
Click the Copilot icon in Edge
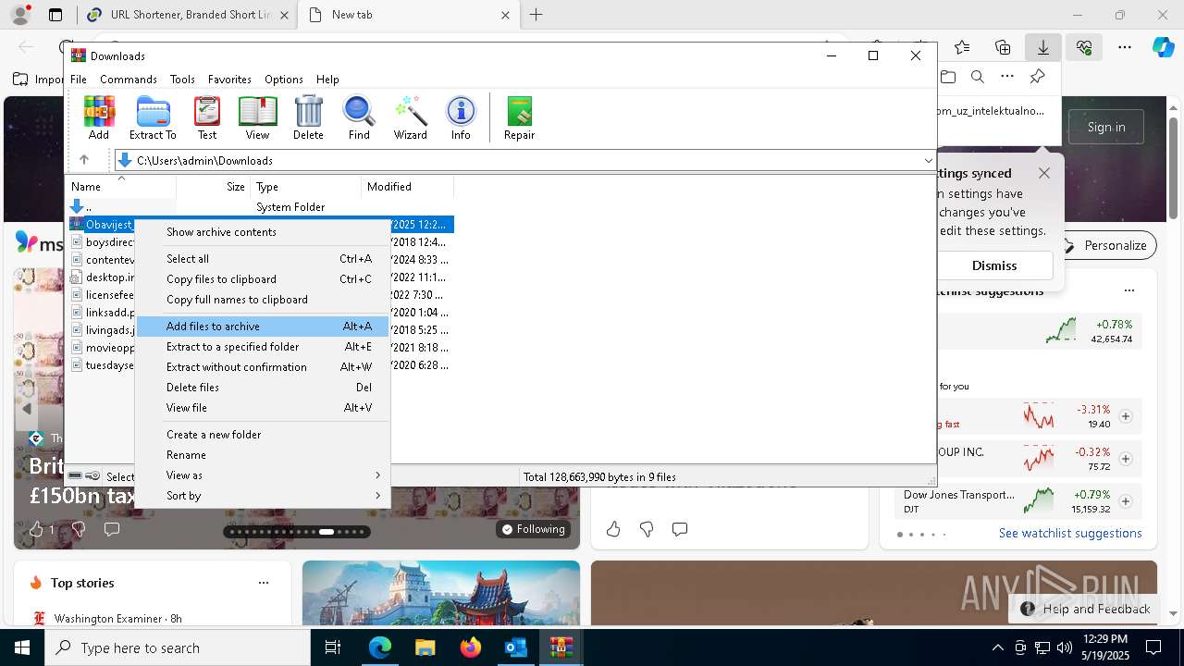[1163, 46]
